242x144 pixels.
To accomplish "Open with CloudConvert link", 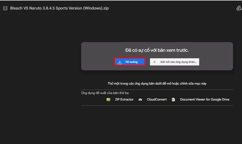I will tap(157, 100).
